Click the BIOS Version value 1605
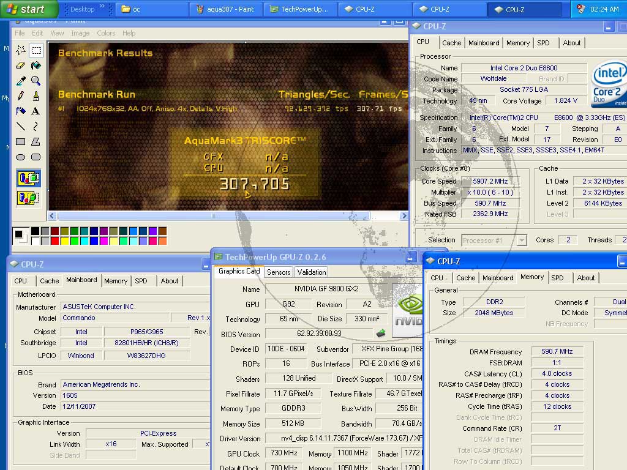The image size is (627, 470). 135,395
